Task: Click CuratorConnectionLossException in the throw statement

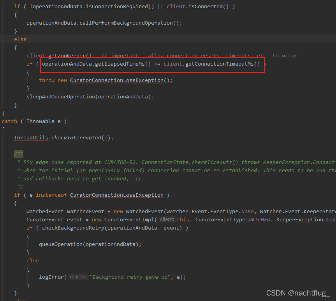Action: 117,80
